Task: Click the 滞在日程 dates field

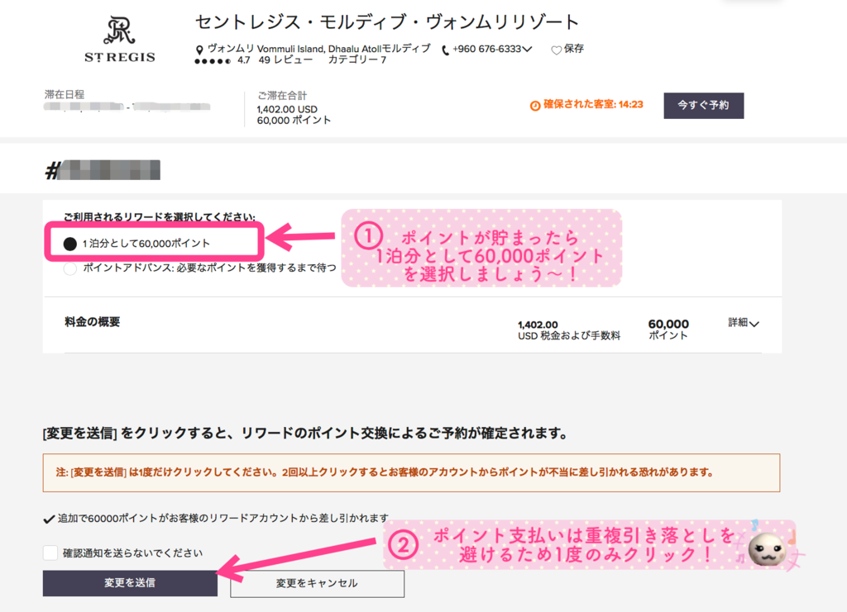Action: pos(127,107)
